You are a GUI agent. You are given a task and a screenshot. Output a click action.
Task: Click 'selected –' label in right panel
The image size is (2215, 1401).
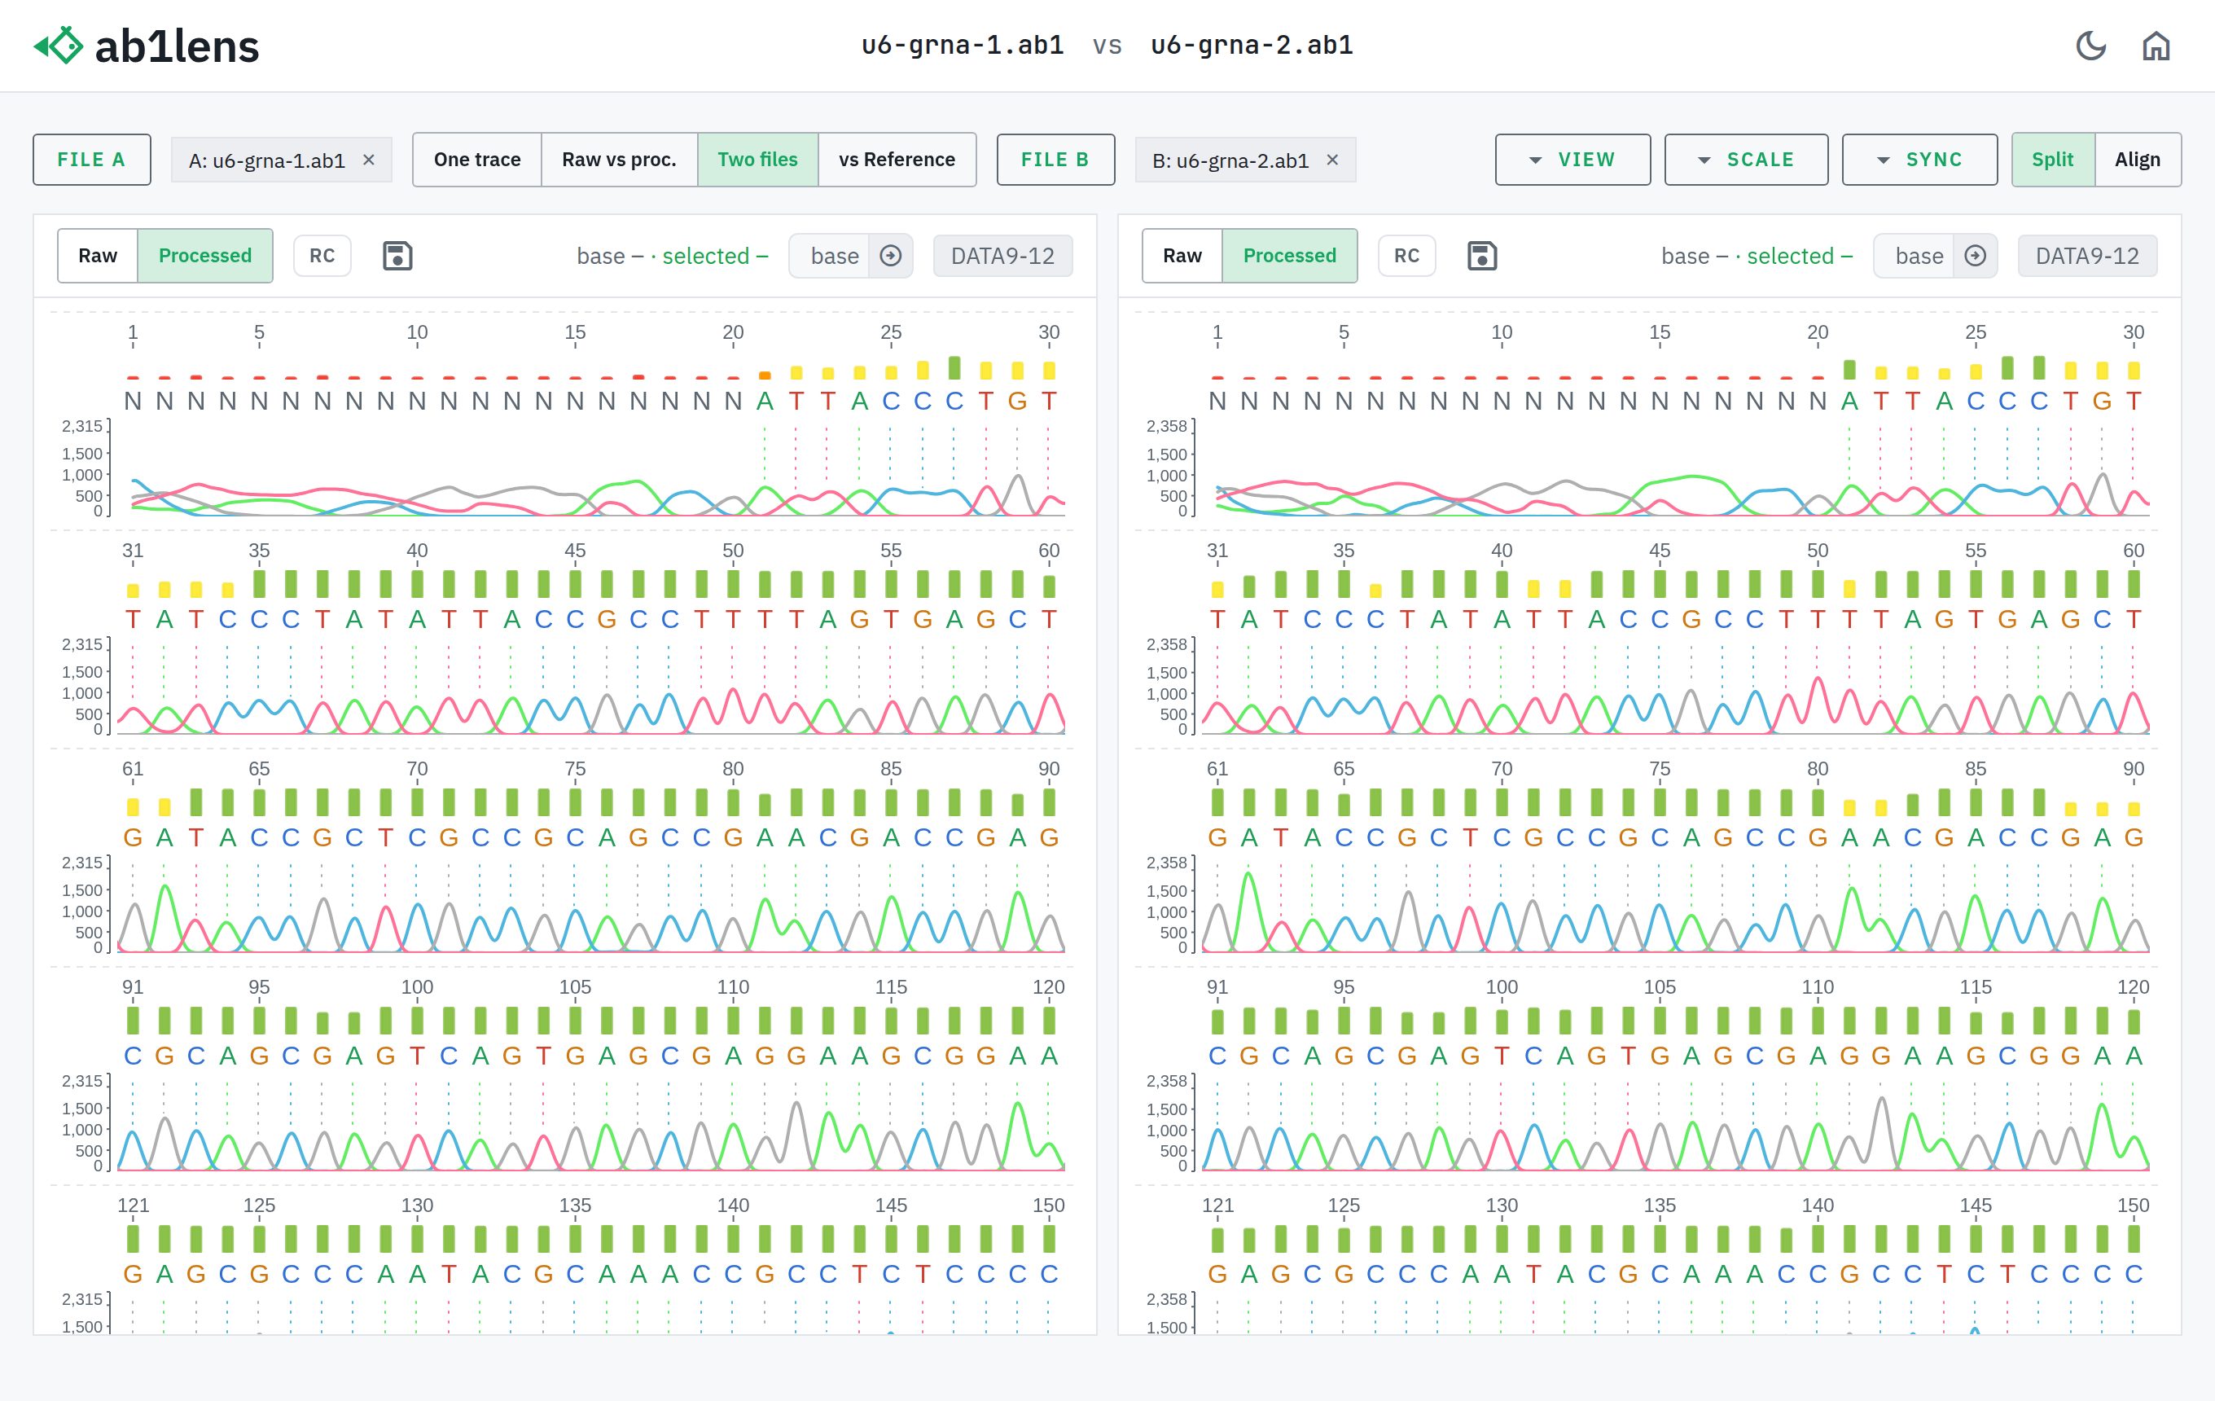click(1799, 256)
